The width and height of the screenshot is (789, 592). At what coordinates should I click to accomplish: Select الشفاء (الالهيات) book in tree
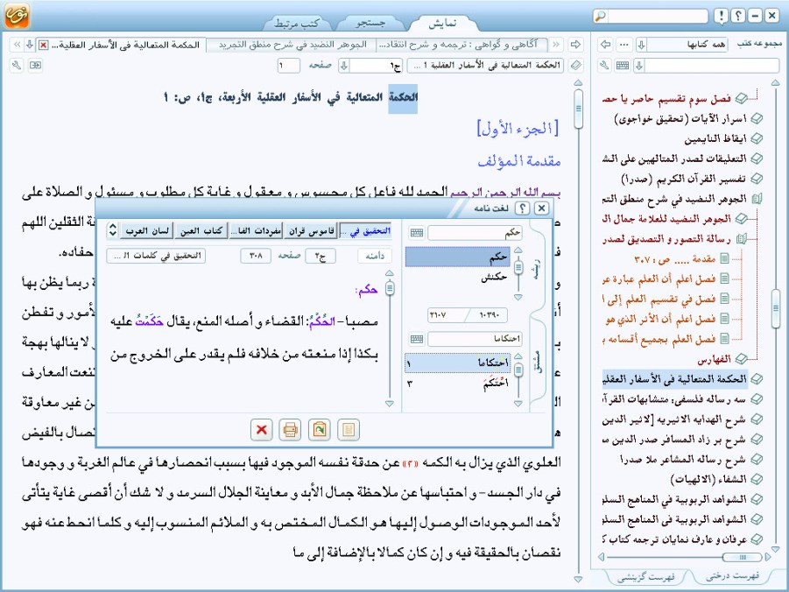pyautogui.click(x=708, y=479)
